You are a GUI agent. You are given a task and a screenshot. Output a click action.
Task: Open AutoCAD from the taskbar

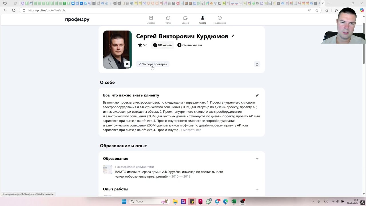[200, 201]
